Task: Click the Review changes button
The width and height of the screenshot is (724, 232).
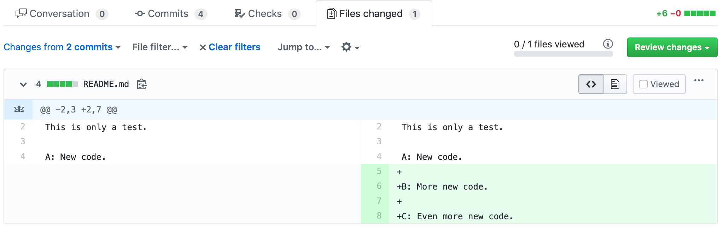Action: tap(672, 47)
